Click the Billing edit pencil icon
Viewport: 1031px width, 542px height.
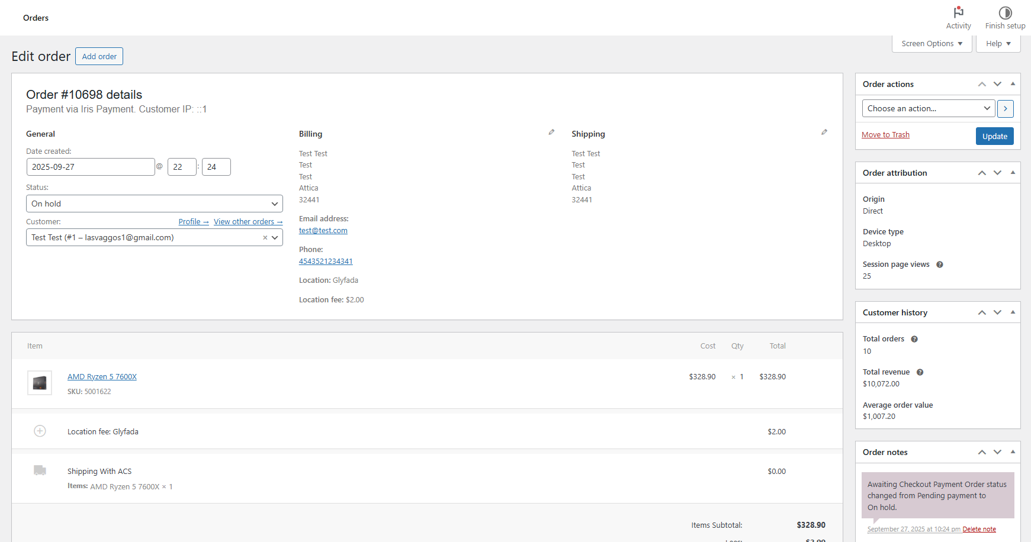pos(551,133)
